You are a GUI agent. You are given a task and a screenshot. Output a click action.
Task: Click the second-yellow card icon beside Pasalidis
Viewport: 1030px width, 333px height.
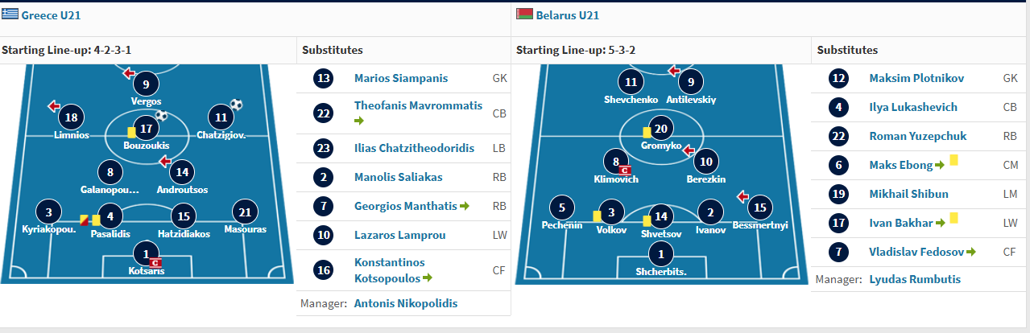[84, 220]
